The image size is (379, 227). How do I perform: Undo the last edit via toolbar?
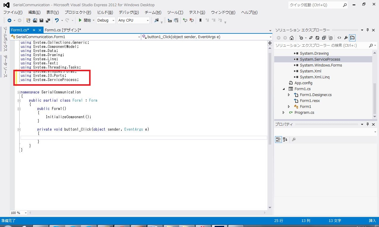tap(57, 20)
